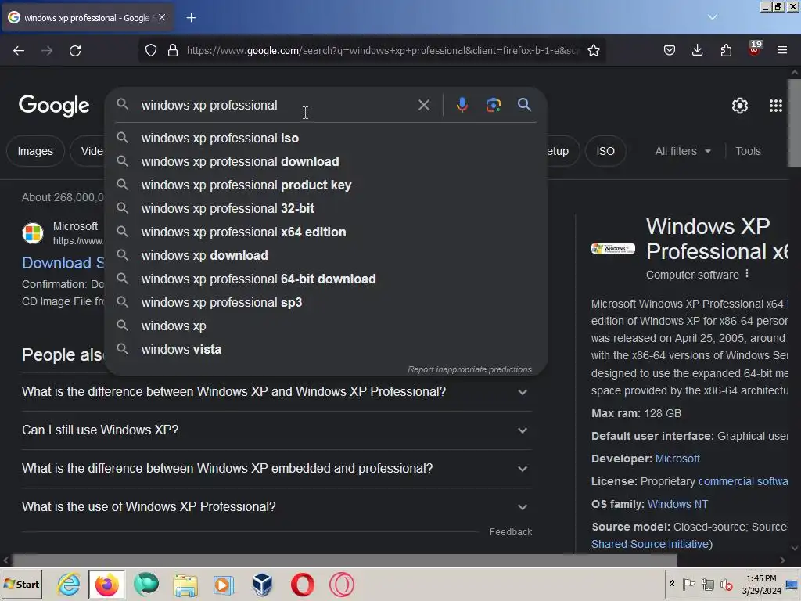
Task: Open a new tab with the plus button
Action: pos(191,18)
